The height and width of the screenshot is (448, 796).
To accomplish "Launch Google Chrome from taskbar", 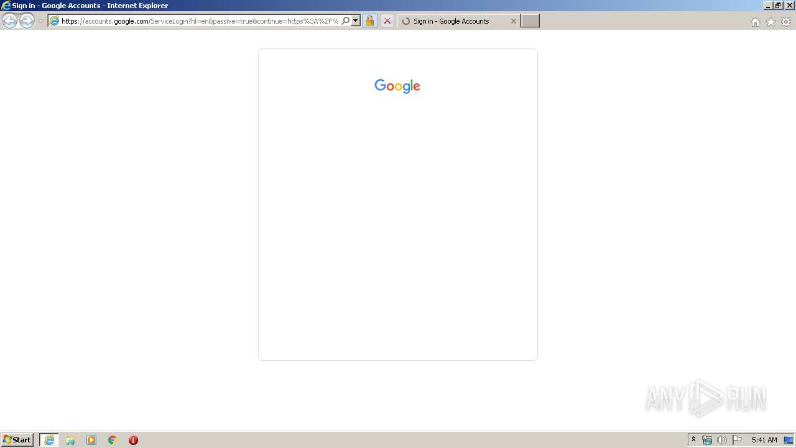I will coord(113,440).
